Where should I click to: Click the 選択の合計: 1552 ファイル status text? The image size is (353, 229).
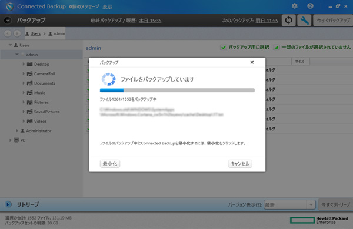(38, 218)
